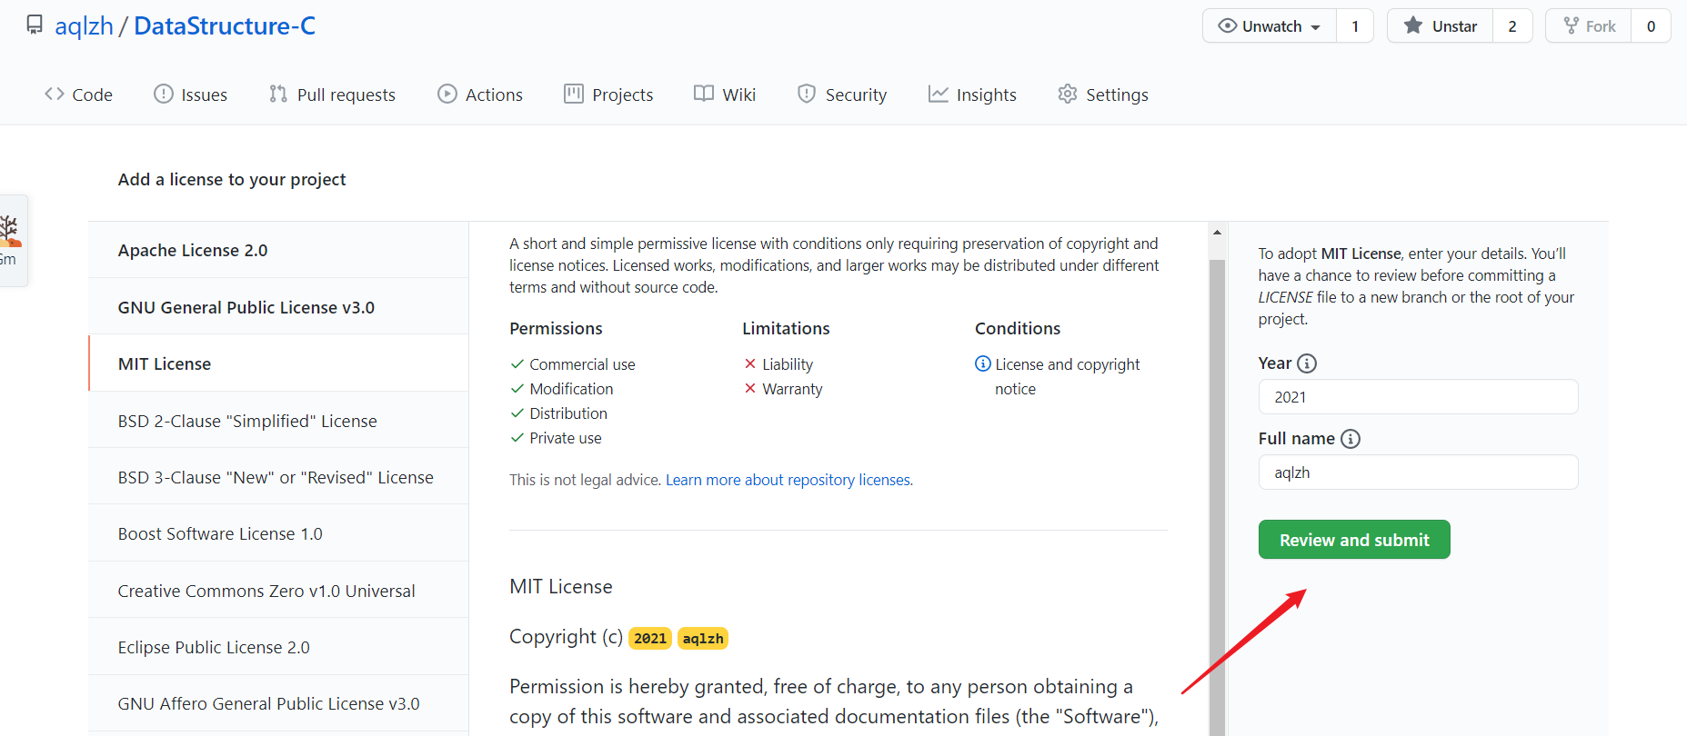This screenshot has width=1687, height=736.
Task: Click the Fork button
Action: click(x=1589, y=26)
